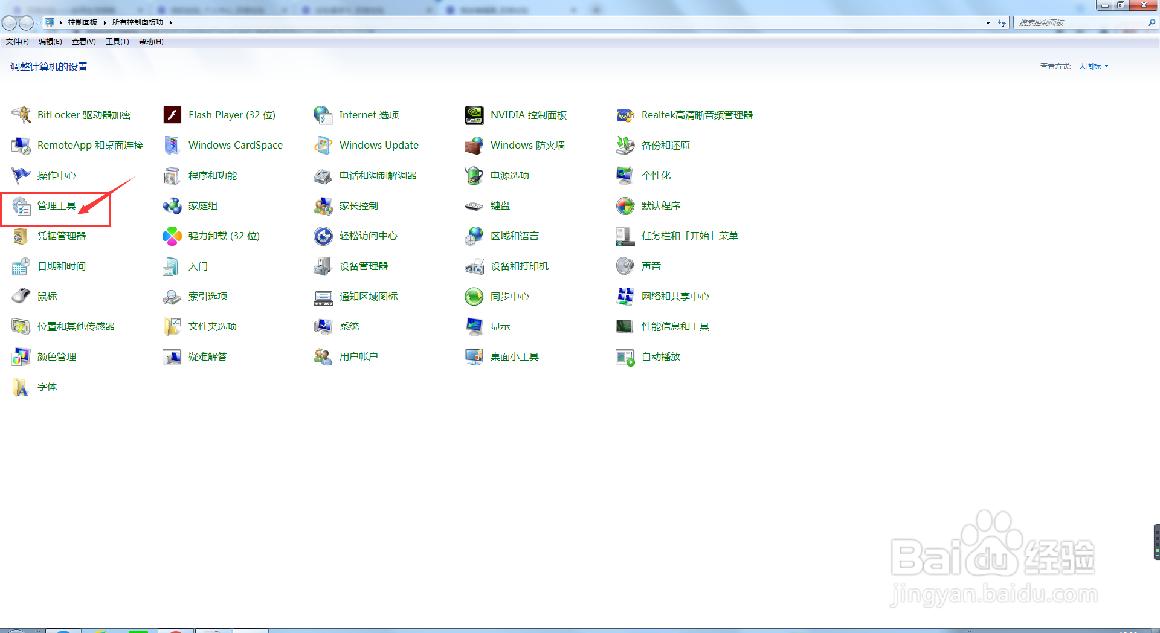Open RemoteApp 和桌面连接 icon
Image resolution: width=1160 pixels, height=633 pixels.
21,145
